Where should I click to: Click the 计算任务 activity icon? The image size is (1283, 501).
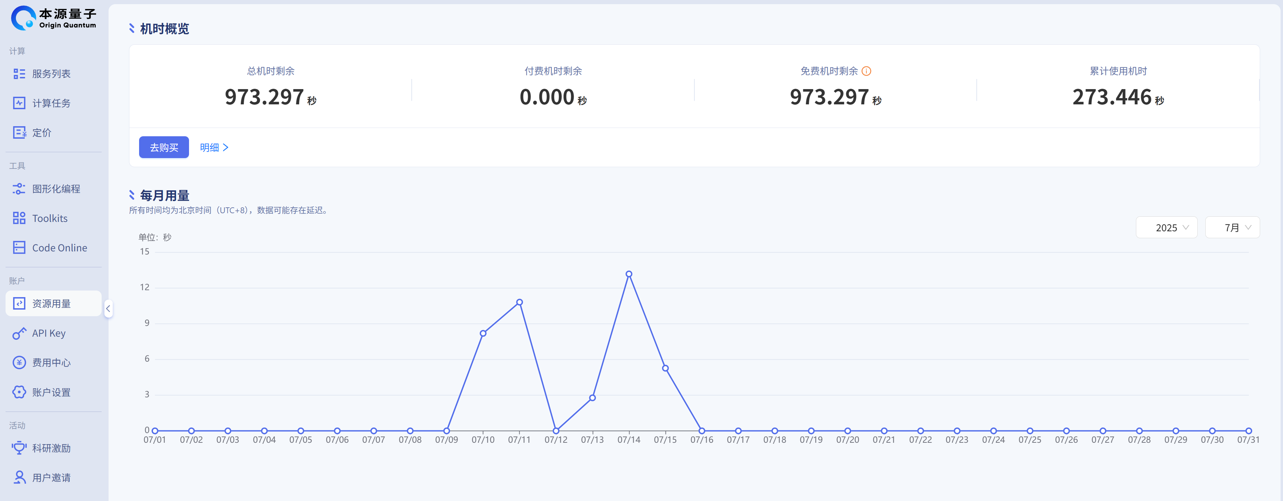[x=19, y=103]
